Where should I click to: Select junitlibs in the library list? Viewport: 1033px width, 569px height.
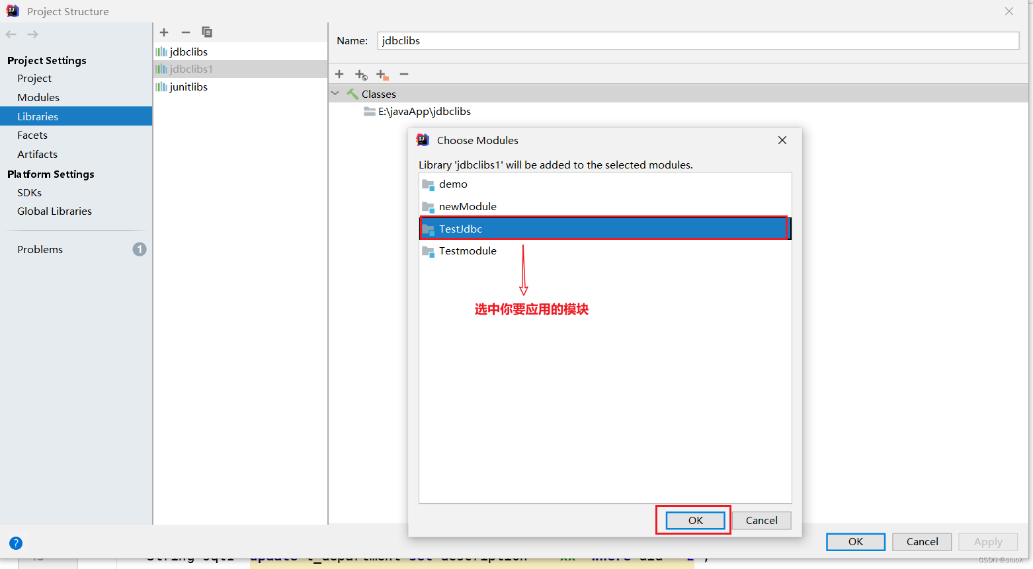[241, 87]
